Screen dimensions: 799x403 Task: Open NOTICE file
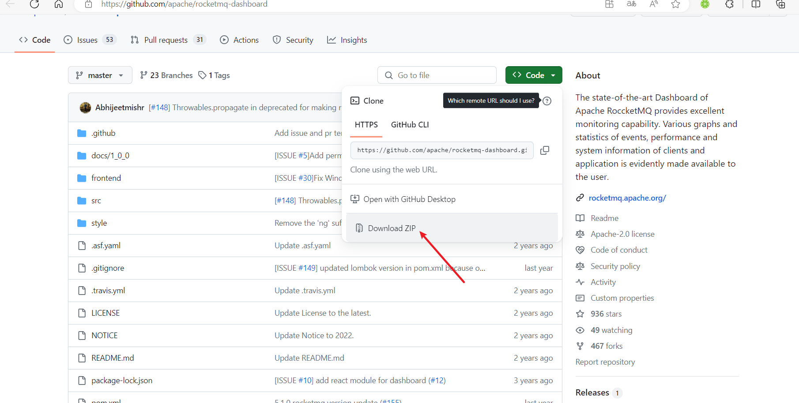105,336
